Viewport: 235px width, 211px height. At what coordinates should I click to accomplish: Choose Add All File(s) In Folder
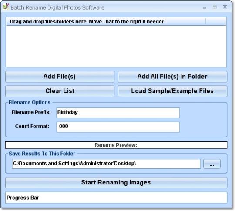click(172, 77)
